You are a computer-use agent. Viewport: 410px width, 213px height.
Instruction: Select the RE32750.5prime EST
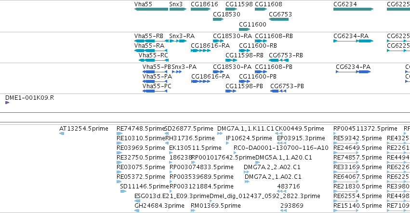pyautogui.click(x=119, y=162)
